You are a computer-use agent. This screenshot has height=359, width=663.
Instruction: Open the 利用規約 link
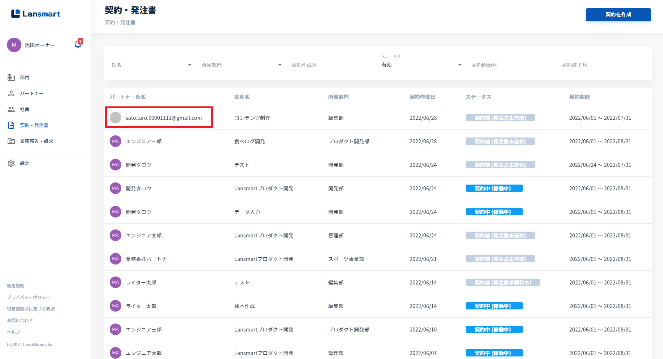click(16, 286)
